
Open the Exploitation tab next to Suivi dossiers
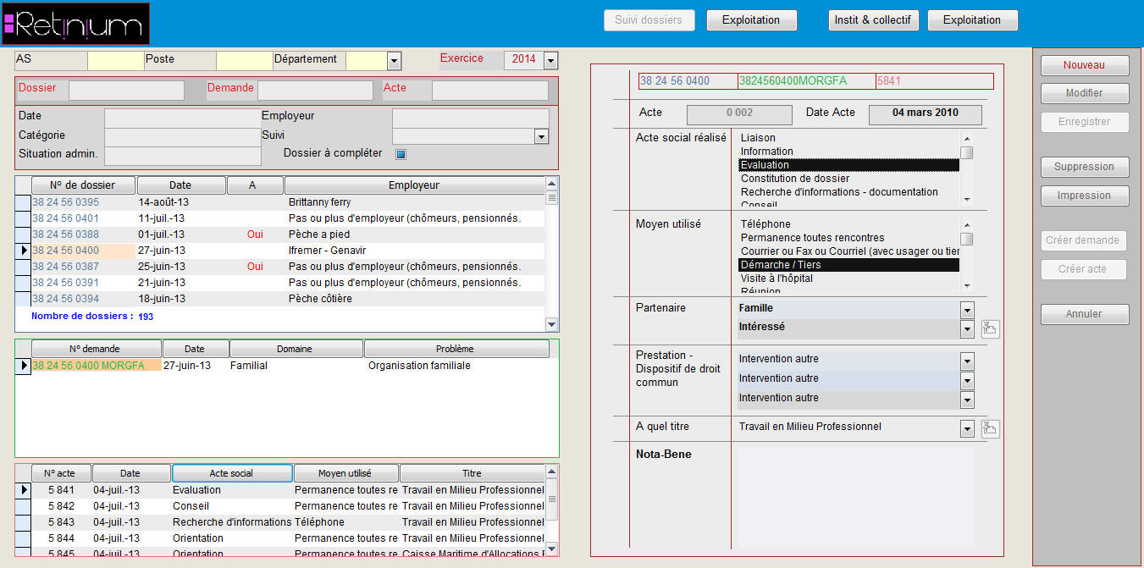point(751,20)
